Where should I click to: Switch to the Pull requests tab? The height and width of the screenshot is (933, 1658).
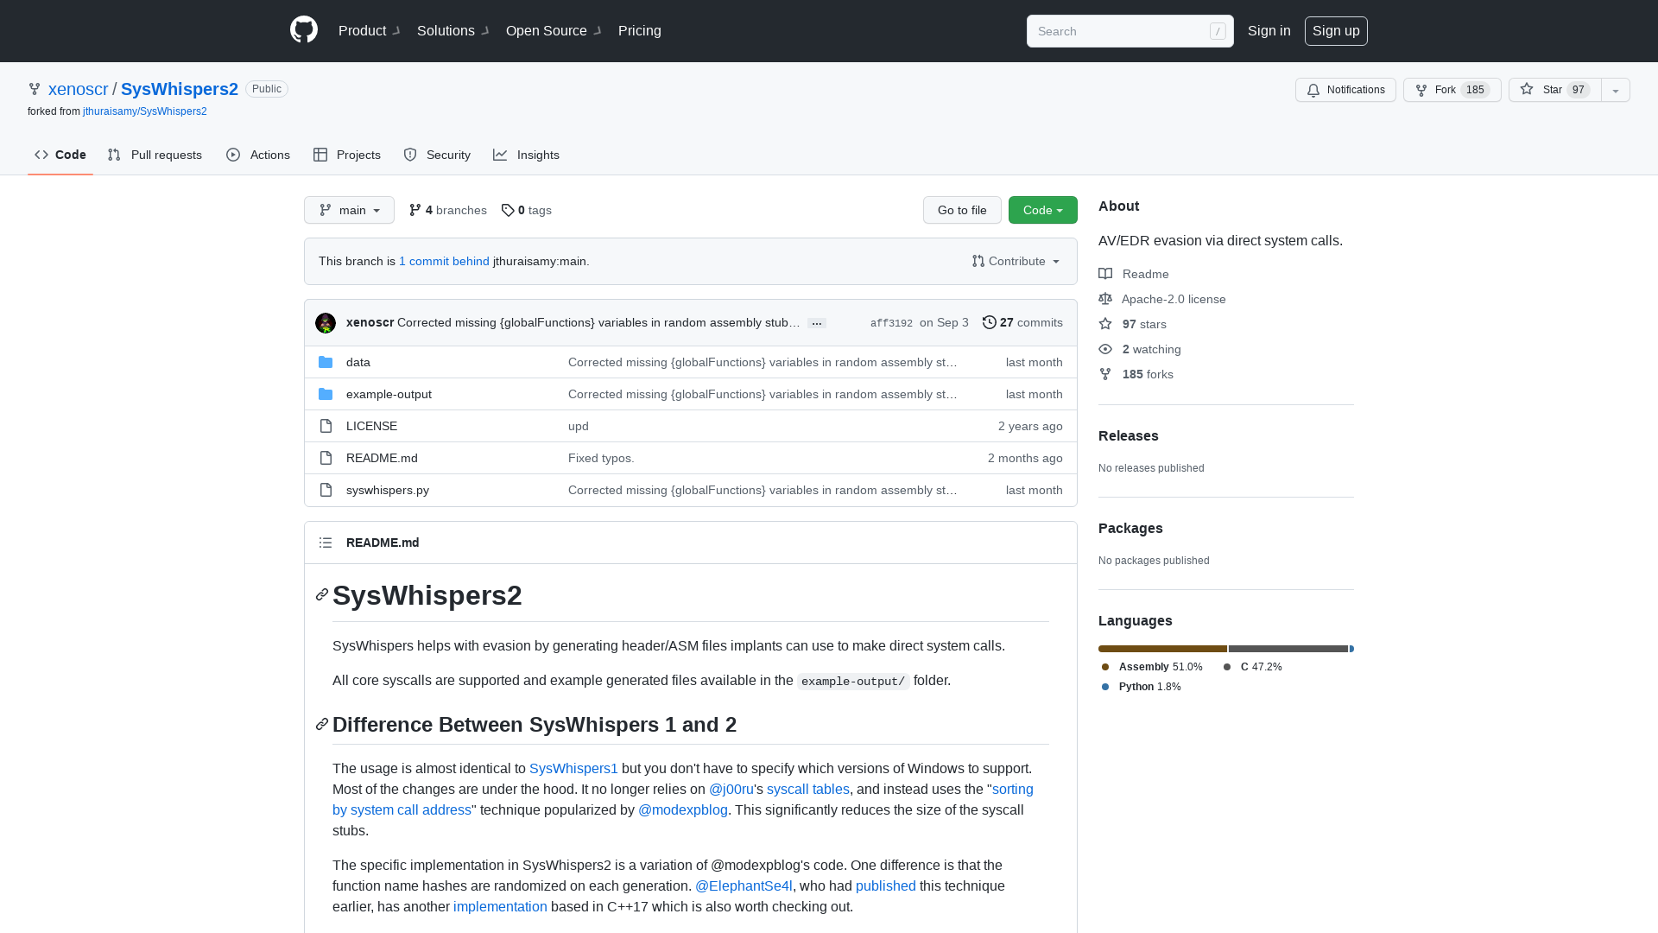coord(155,155)
